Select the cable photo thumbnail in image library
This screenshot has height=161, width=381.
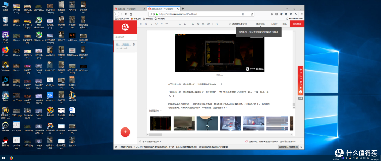[207, 123]
